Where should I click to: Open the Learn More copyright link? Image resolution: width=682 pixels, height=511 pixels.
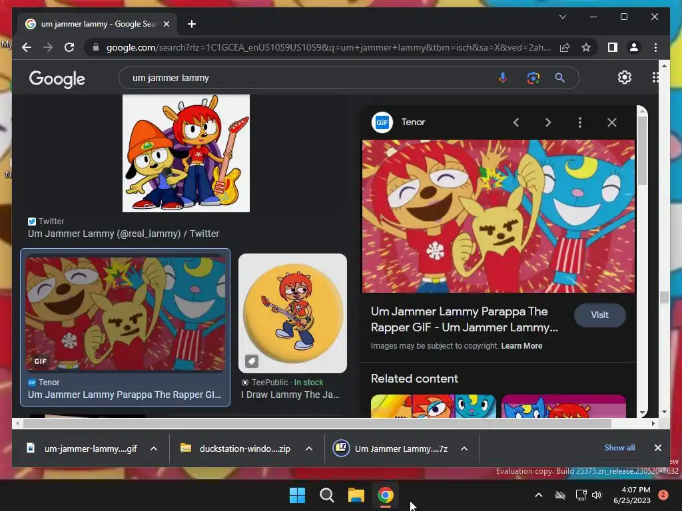[521, 346]
